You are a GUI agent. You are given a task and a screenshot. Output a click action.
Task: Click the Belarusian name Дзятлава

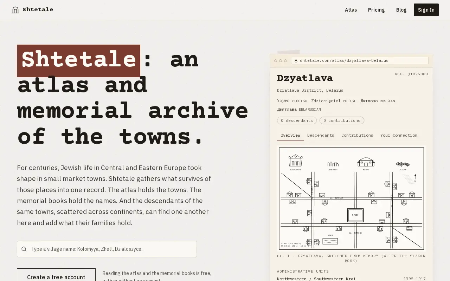(x=287, y=109)
